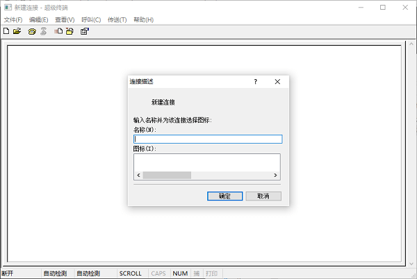The image size is (417, 279).
Task: Click the Call telephone toolbar icon
Action: click(x=32, y=31)
